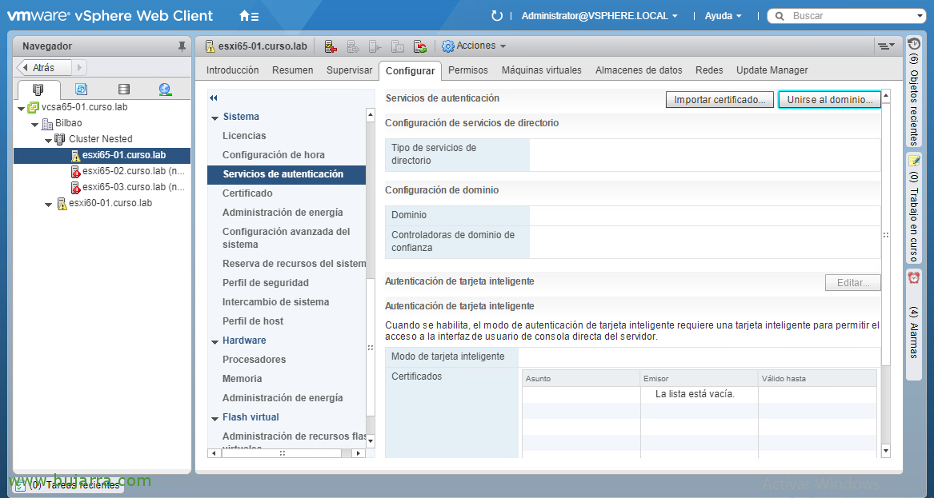Click the enter maintenance mode toolbar icon
This screenshot has width=934, height=498.
click(331, 46)
